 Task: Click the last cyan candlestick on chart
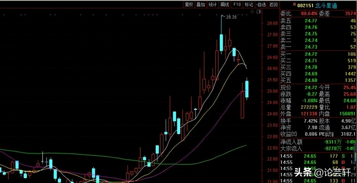247,89
